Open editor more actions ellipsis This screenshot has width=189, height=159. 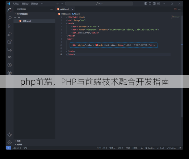tap(179, 9)
